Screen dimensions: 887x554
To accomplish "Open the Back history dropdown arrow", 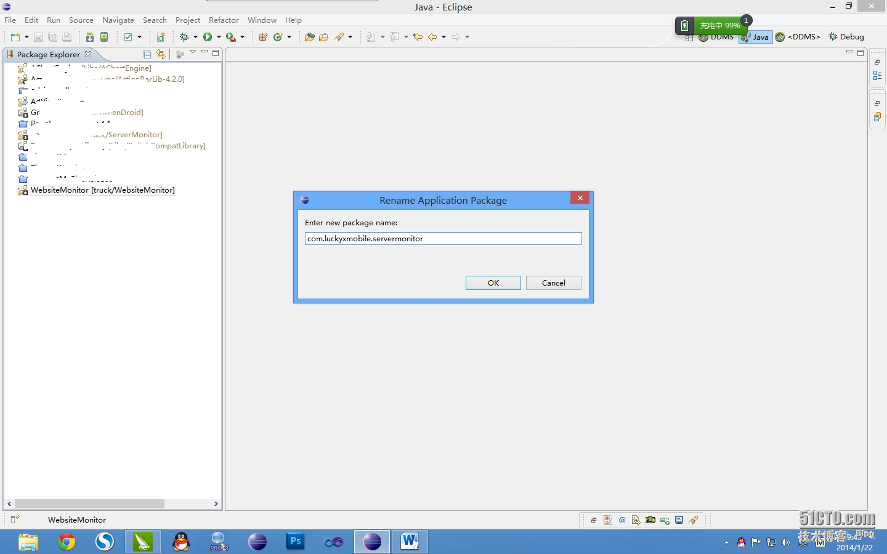I will click(x=443, y=37).
